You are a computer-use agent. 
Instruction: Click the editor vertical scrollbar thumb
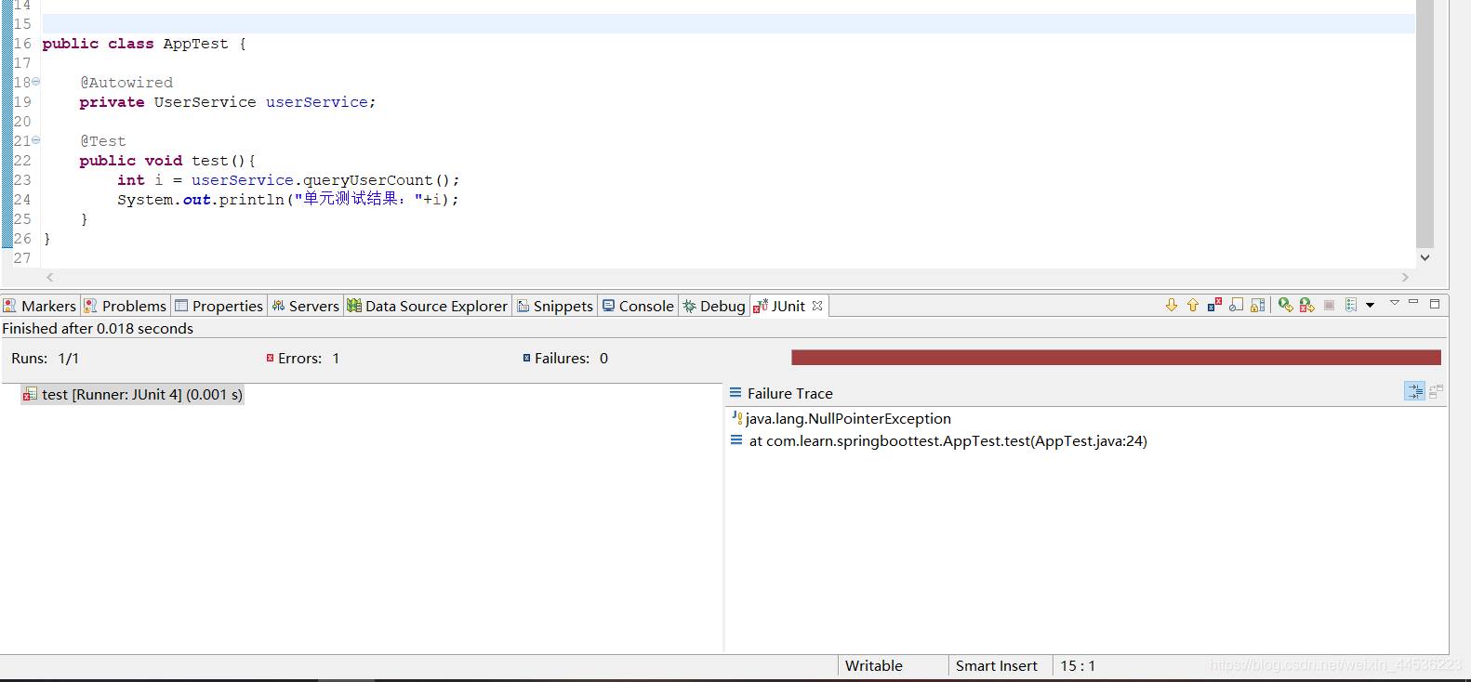[x=1425, y=125]
